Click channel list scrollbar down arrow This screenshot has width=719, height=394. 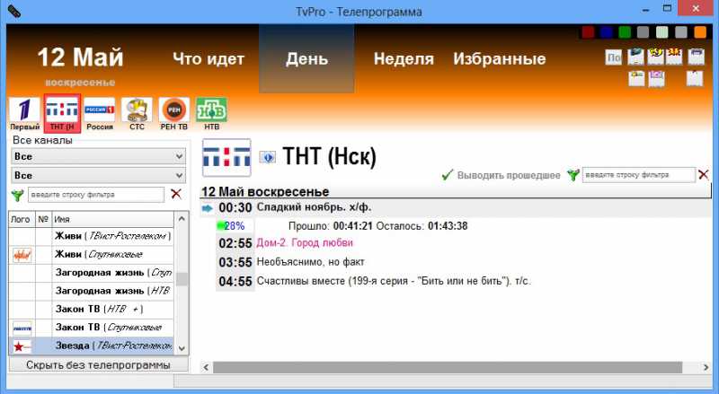click(x=182, y=348)
